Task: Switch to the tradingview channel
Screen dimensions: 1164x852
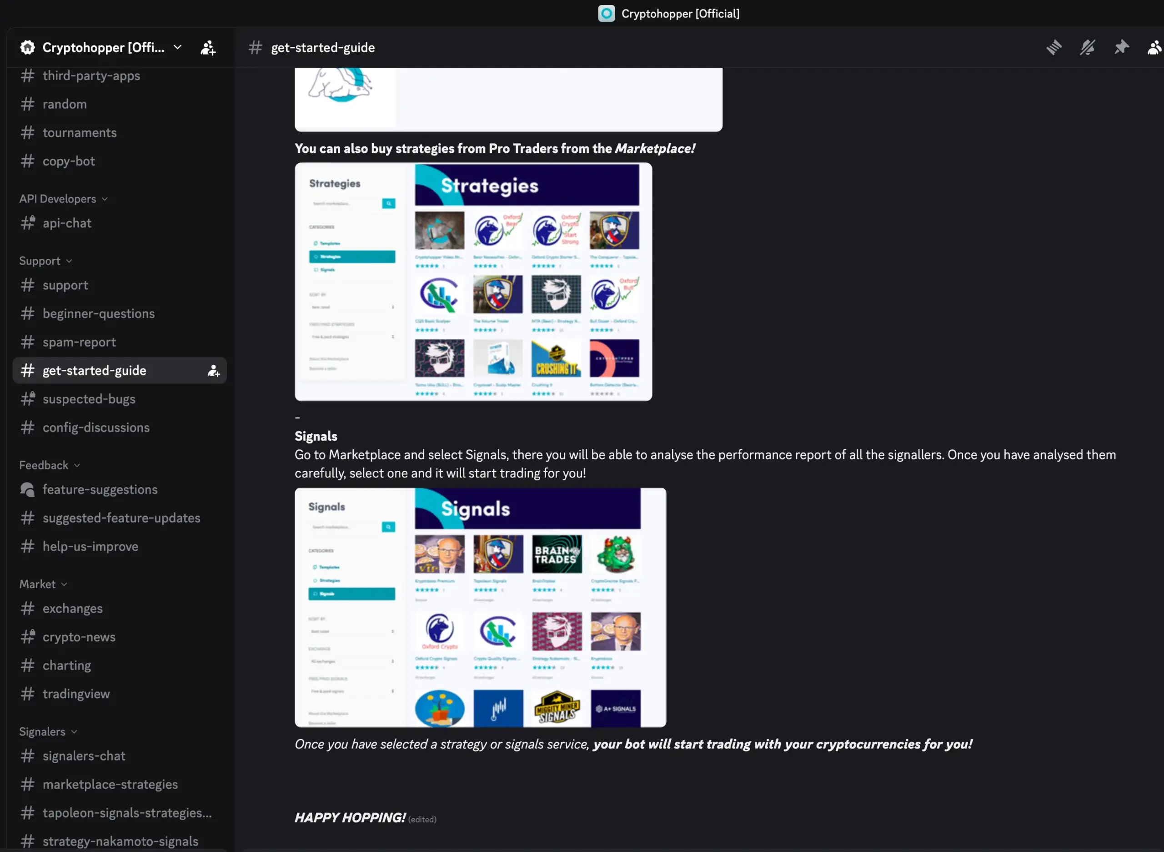Action: 76,694
